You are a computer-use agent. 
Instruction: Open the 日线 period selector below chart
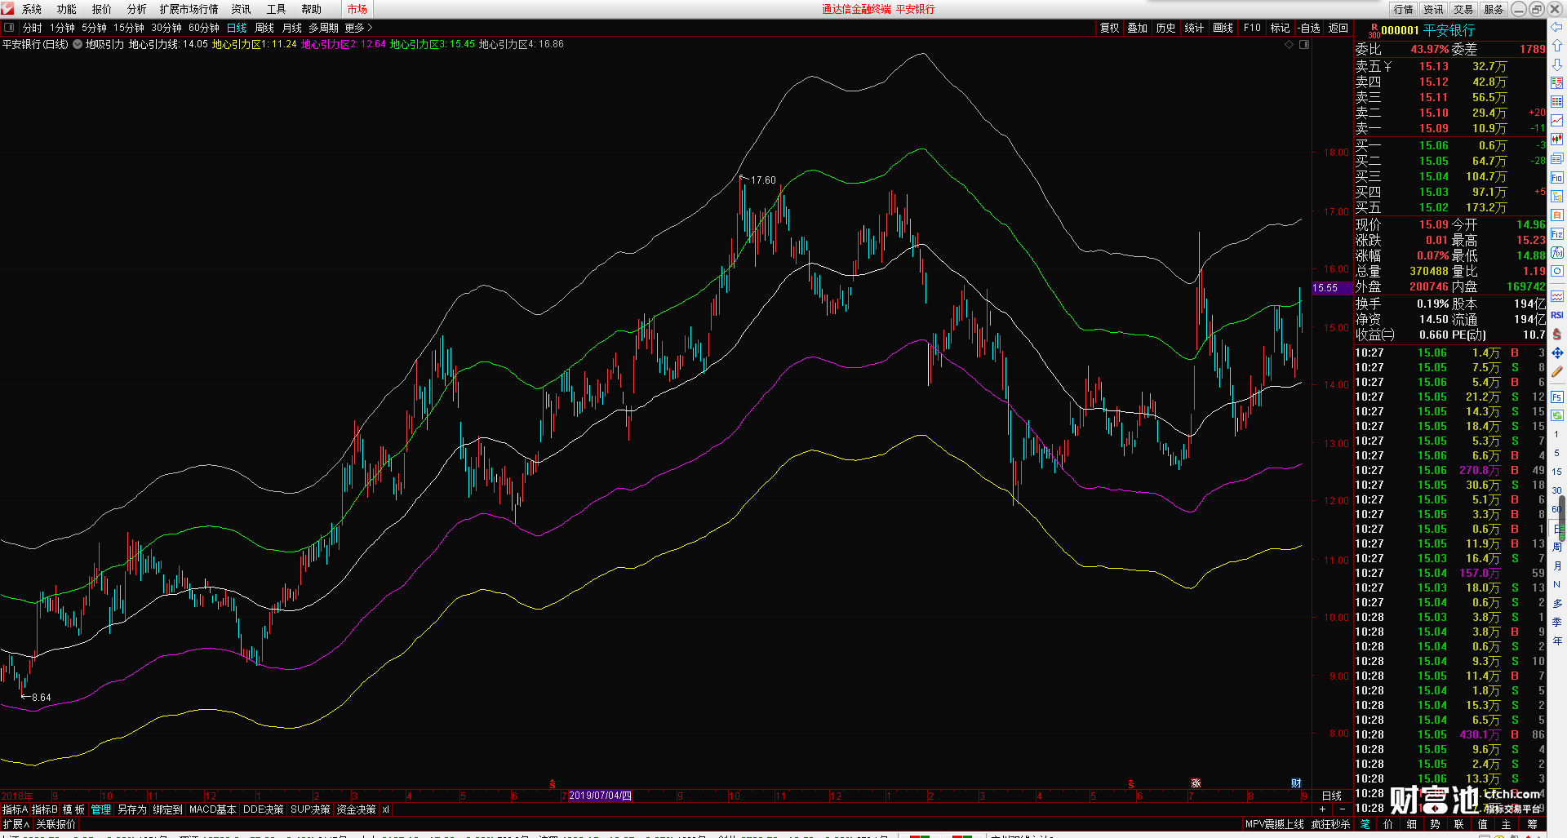pos(1332,796)
